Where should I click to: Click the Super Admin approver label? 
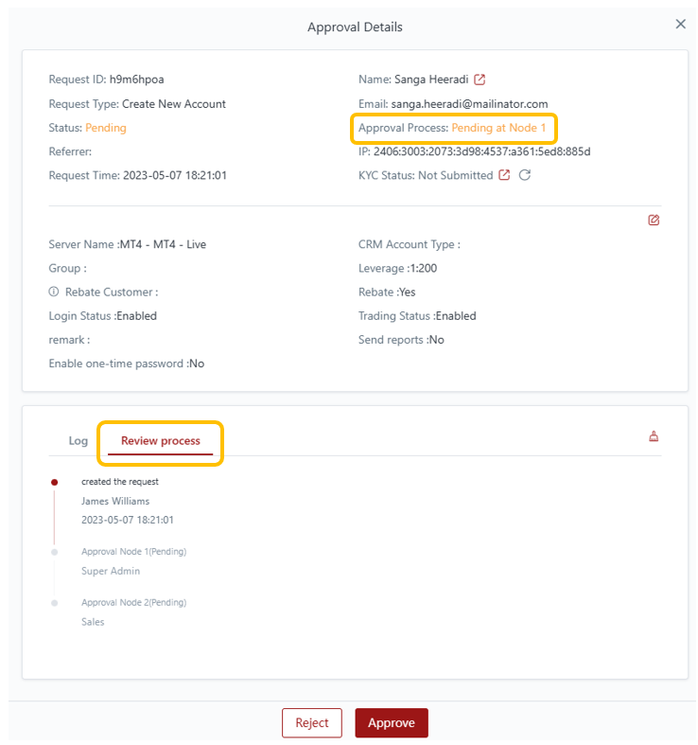pyautogui.click(x=111, y=571)
